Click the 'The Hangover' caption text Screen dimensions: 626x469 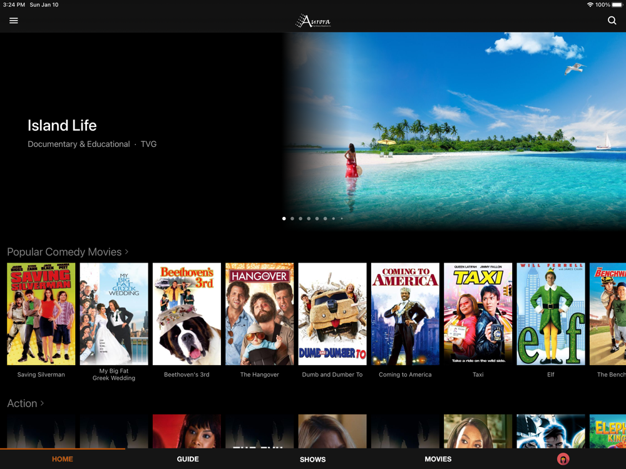(x=260, y=375)
